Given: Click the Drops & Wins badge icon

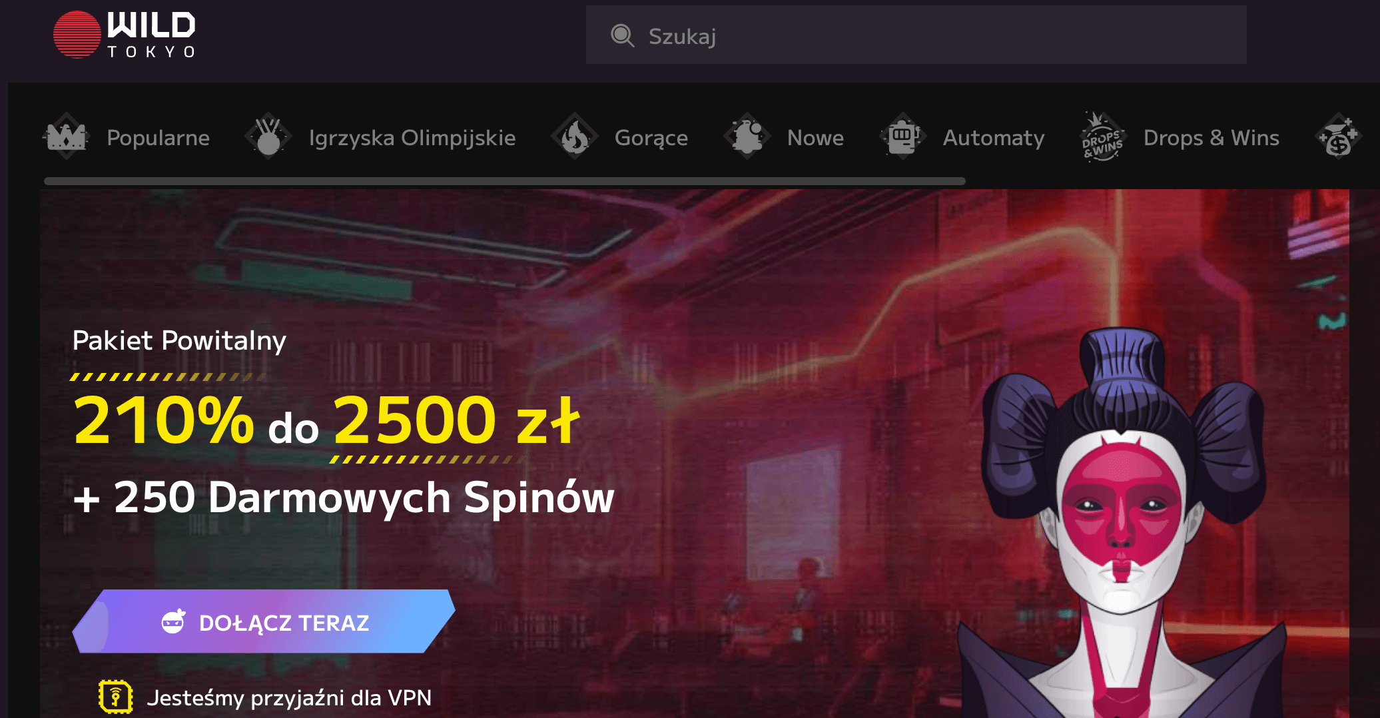Looking at the screenshot, I should click(x=1103, y=137).
